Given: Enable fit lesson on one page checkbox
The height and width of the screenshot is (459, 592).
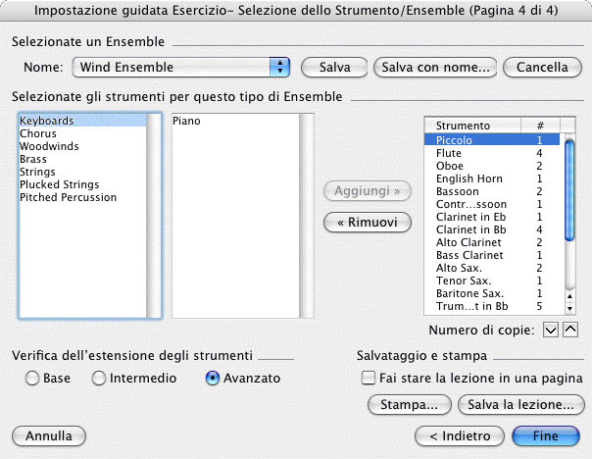Looking at the screenshot, I should 368,378.
